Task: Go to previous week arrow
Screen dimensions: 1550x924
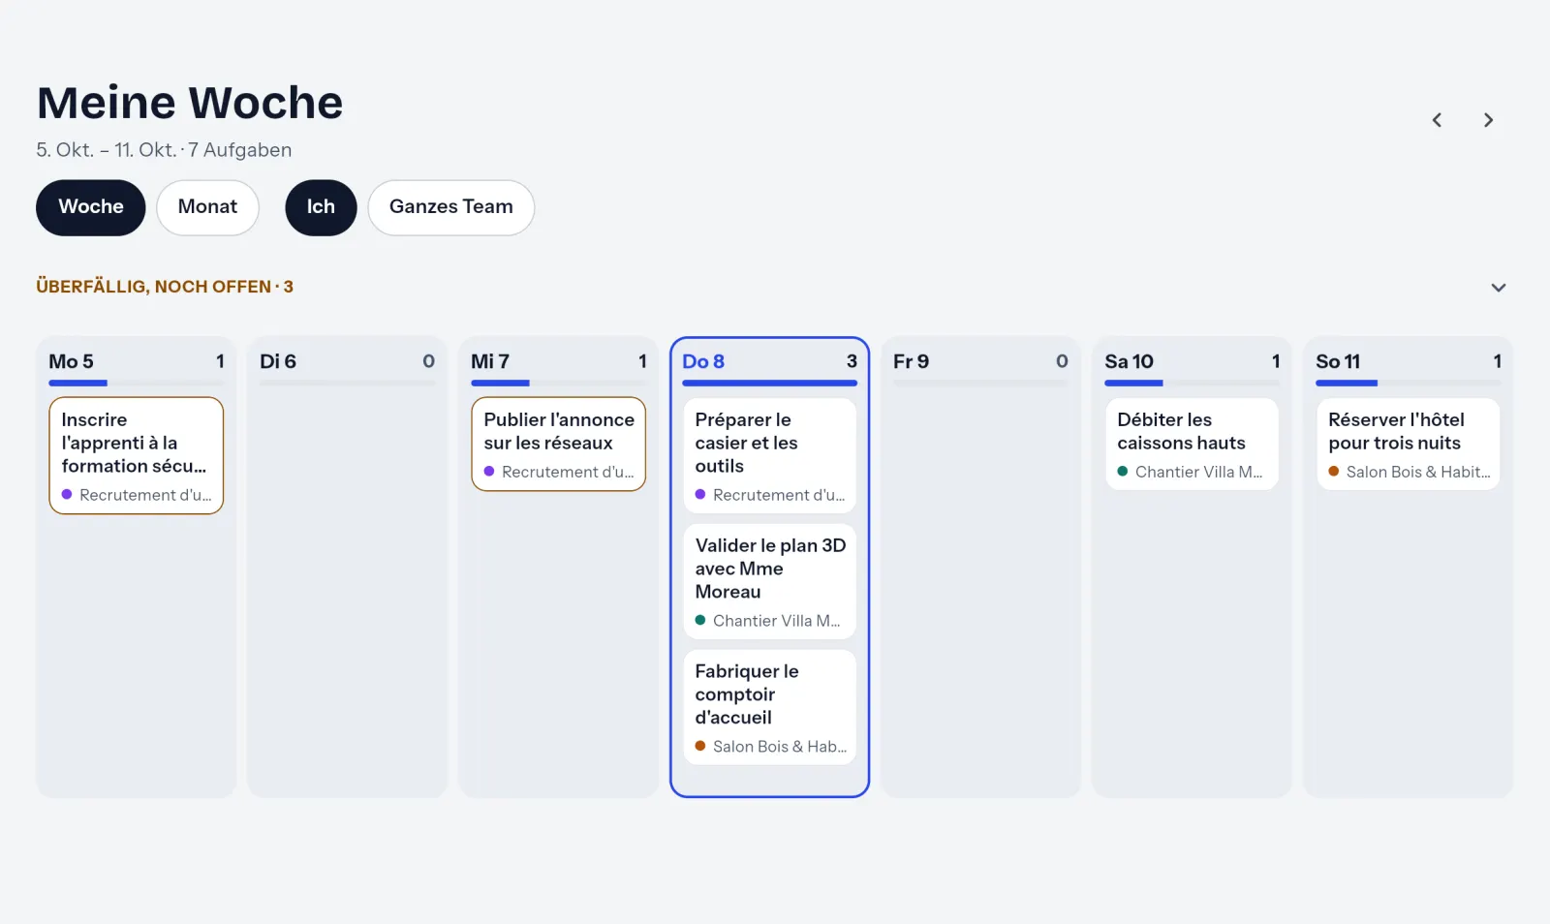Action: [x=1437, y=120]
